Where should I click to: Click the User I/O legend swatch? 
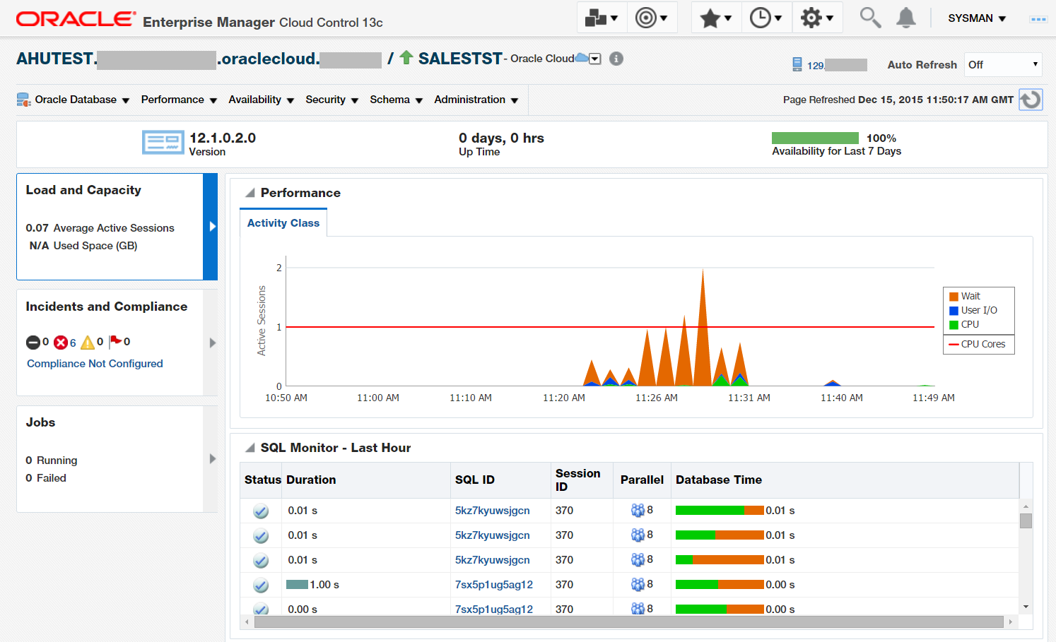point(954,311)
